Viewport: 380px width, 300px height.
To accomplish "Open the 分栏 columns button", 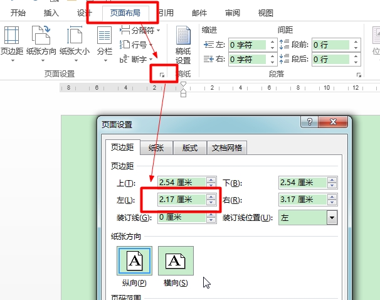I will [105, 44].
